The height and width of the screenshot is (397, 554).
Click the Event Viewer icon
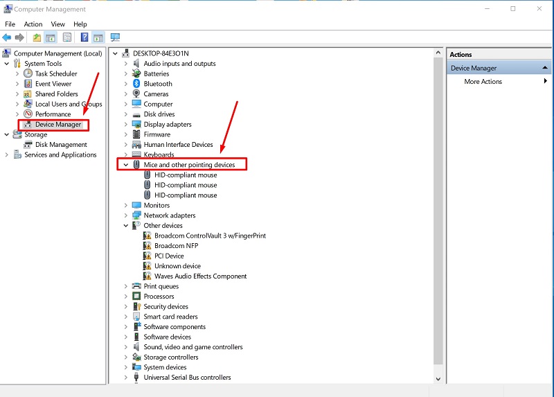pyautogui.click(x=28, y=84)
